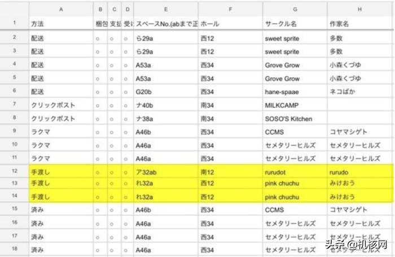Click the スペースNo. header cell
This screenshot has width=395, height=257.
pos(166,24)
